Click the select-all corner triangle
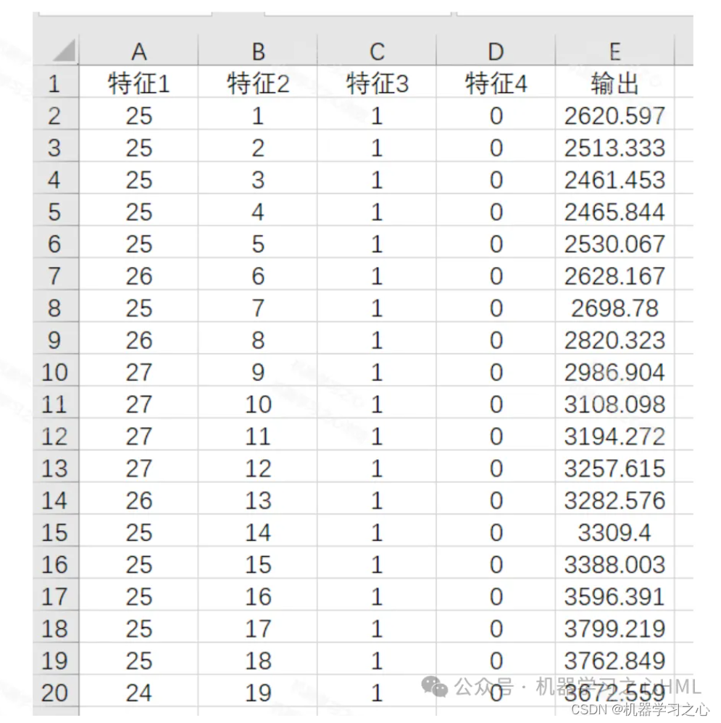Image resolution: width=721 pixels, height=723 pixels. click(64, 50)
